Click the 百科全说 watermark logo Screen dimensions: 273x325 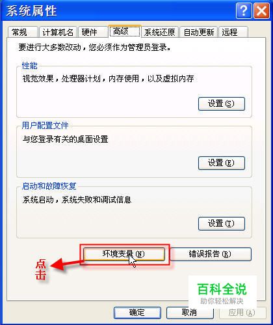coord(222,292)
